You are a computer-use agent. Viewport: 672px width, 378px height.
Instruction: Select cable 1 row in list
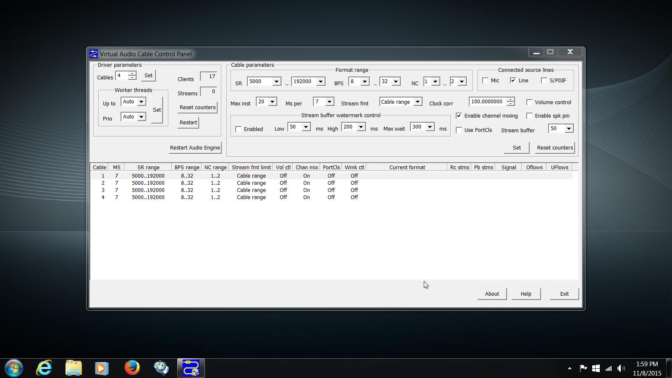click(331, 176)
